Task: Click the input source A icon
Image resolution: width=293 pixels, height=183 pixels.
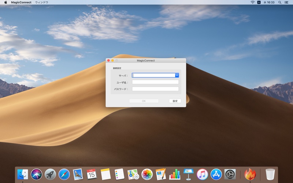Action: tap(259, 2)
